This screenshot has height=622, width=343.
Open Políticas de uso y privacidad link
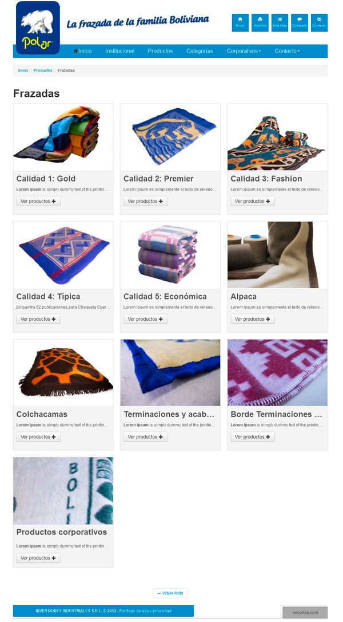[145, 611]
